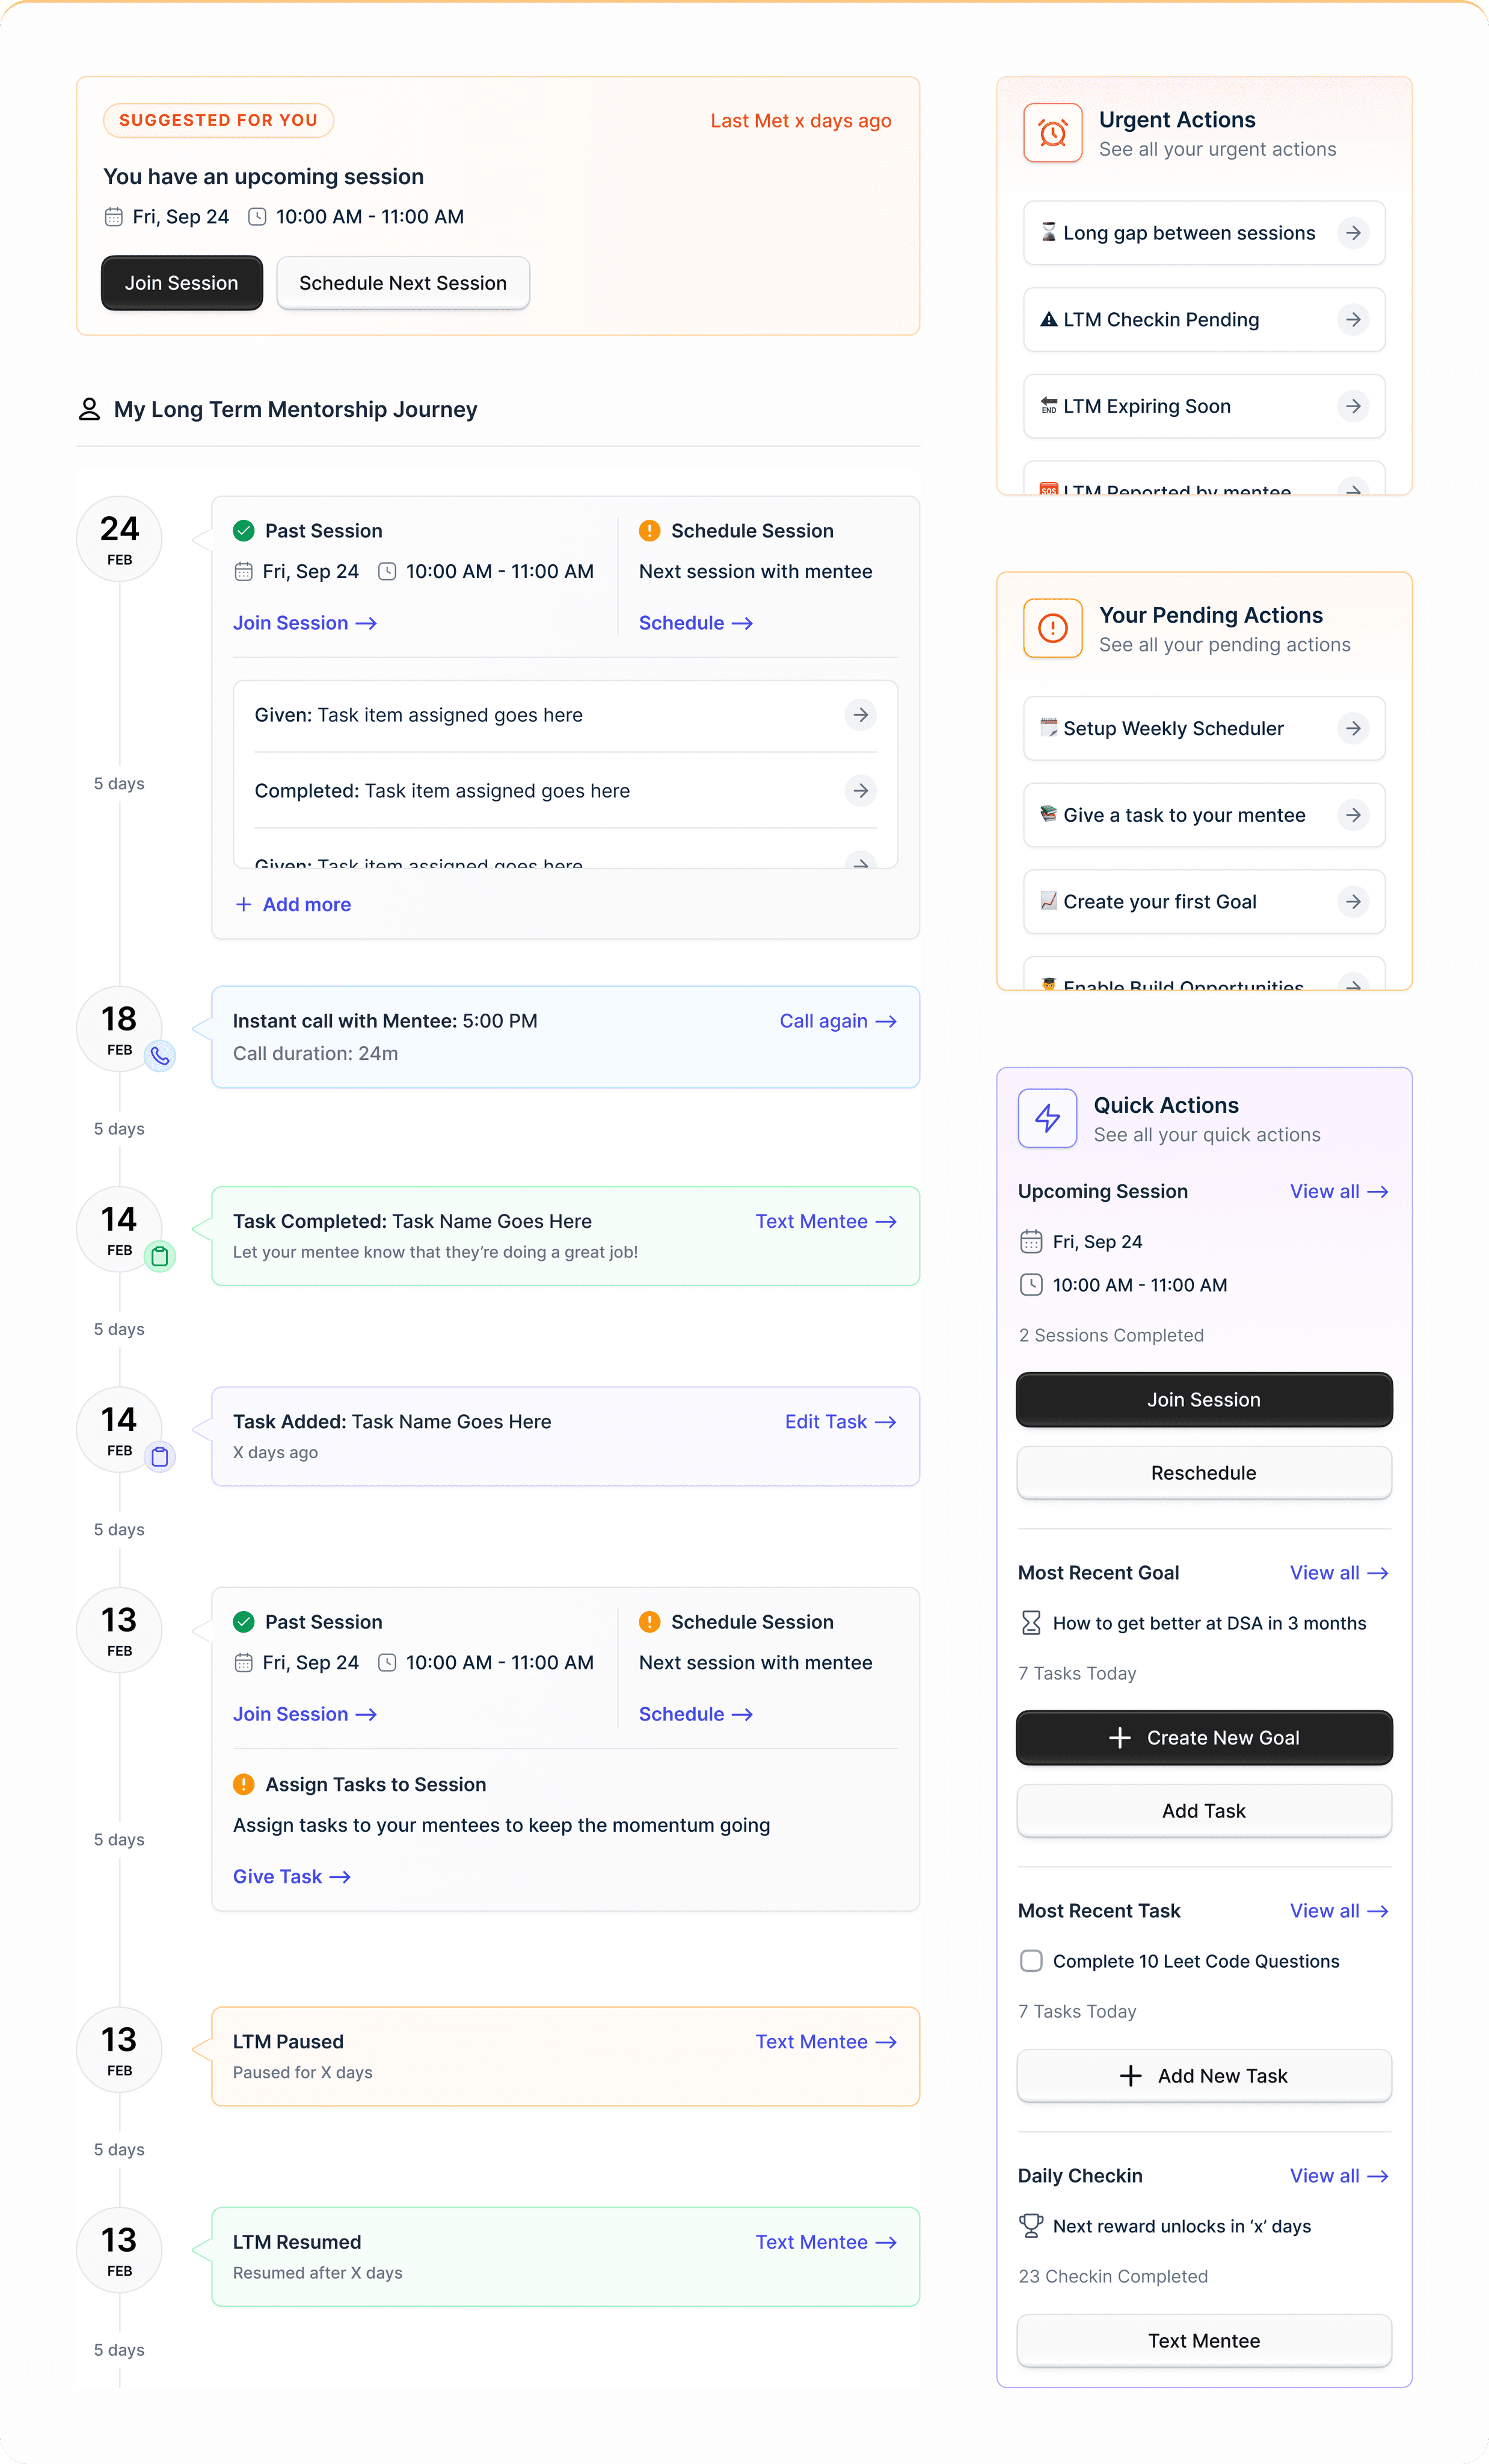Viewport: 1489px width, 2464px height.
Task: Click the 24 FEB timeline date marker
Action: click(x=119, y=539)
